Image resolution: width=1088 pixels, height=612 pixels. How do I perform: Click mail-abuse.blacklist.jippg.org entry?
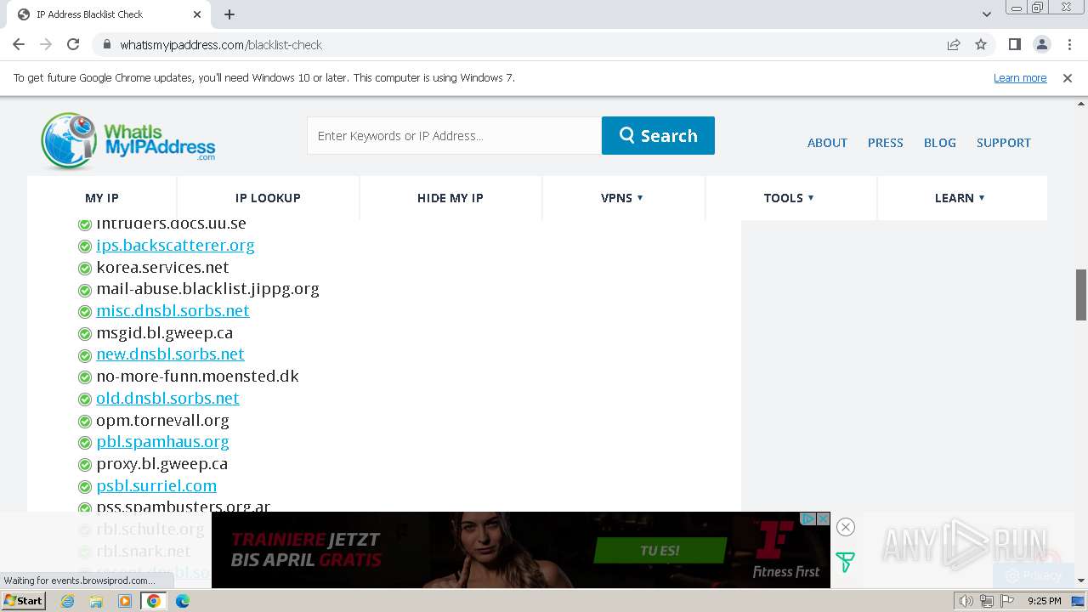tap(207, 289)
